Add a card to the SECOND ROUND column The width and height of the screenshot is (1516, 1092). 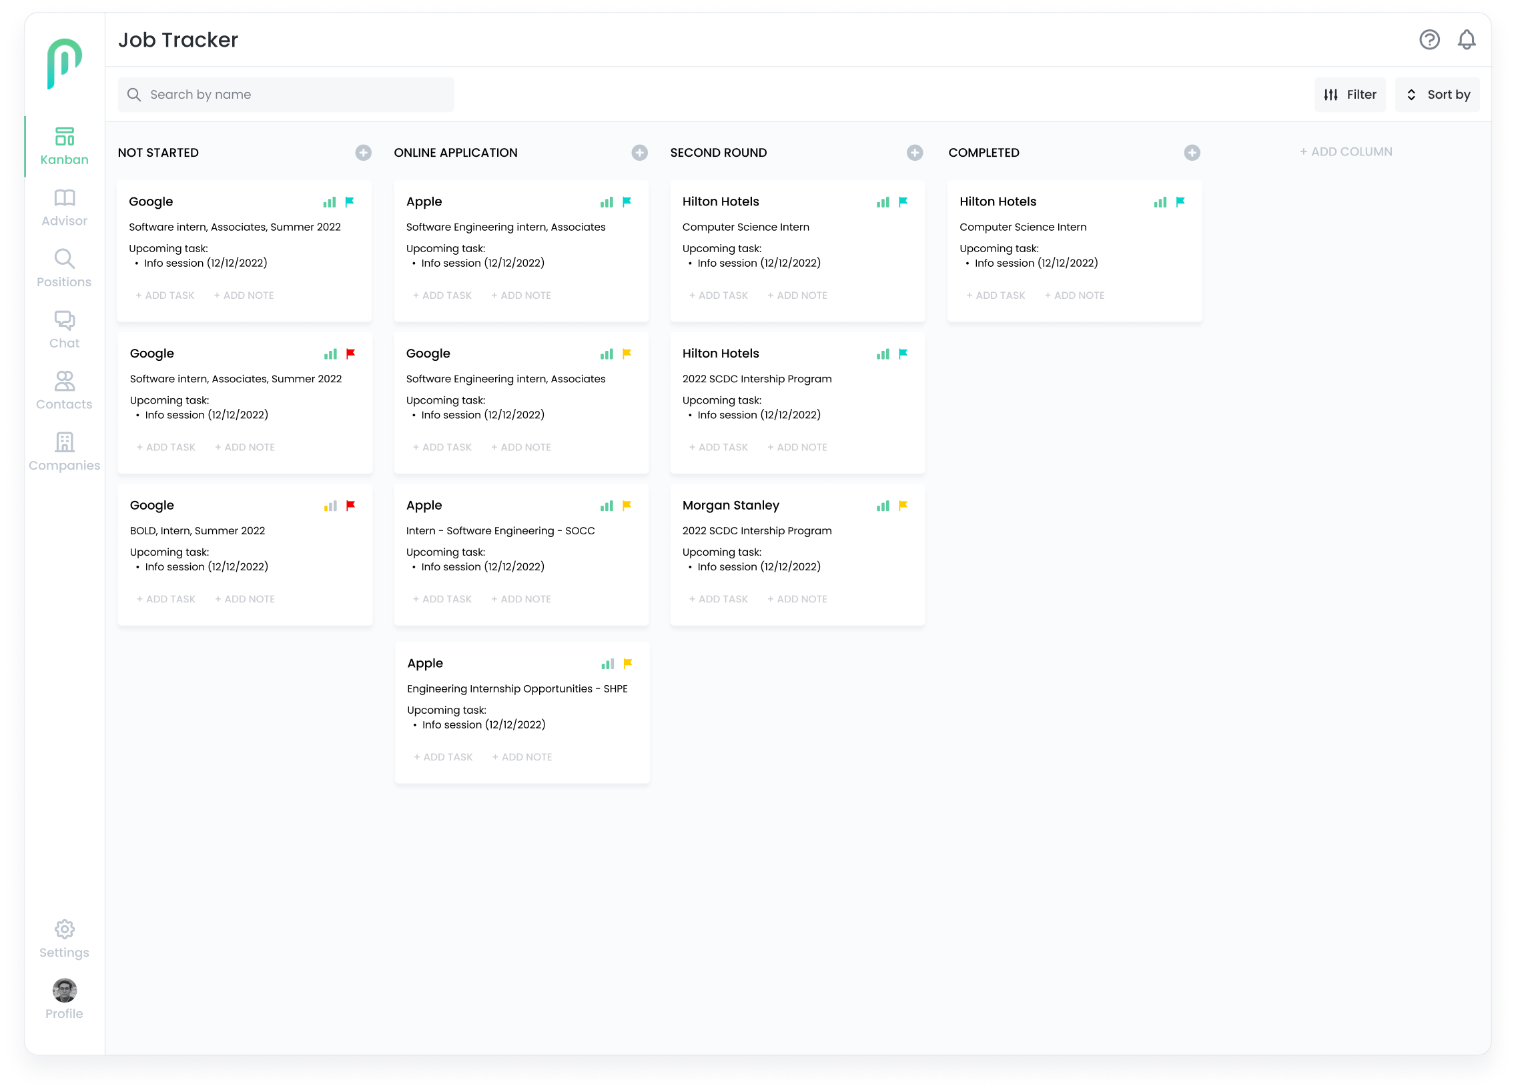click(x=914, y=152)
